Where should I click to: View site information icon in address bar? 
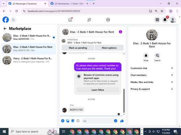[x=24, y=11]
